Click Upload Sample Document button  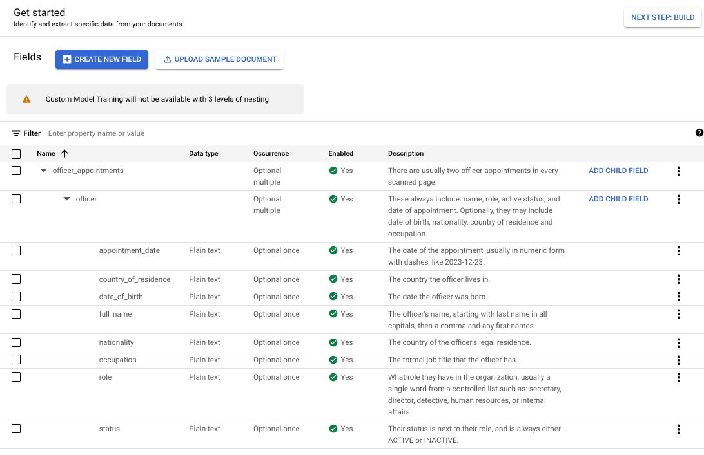219,59
